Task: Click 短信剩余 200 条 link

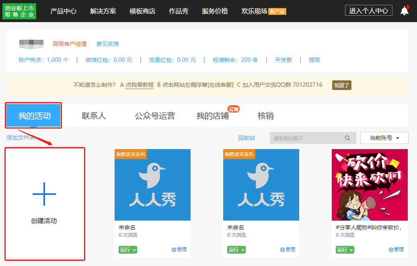Action: tap(235, 60)
